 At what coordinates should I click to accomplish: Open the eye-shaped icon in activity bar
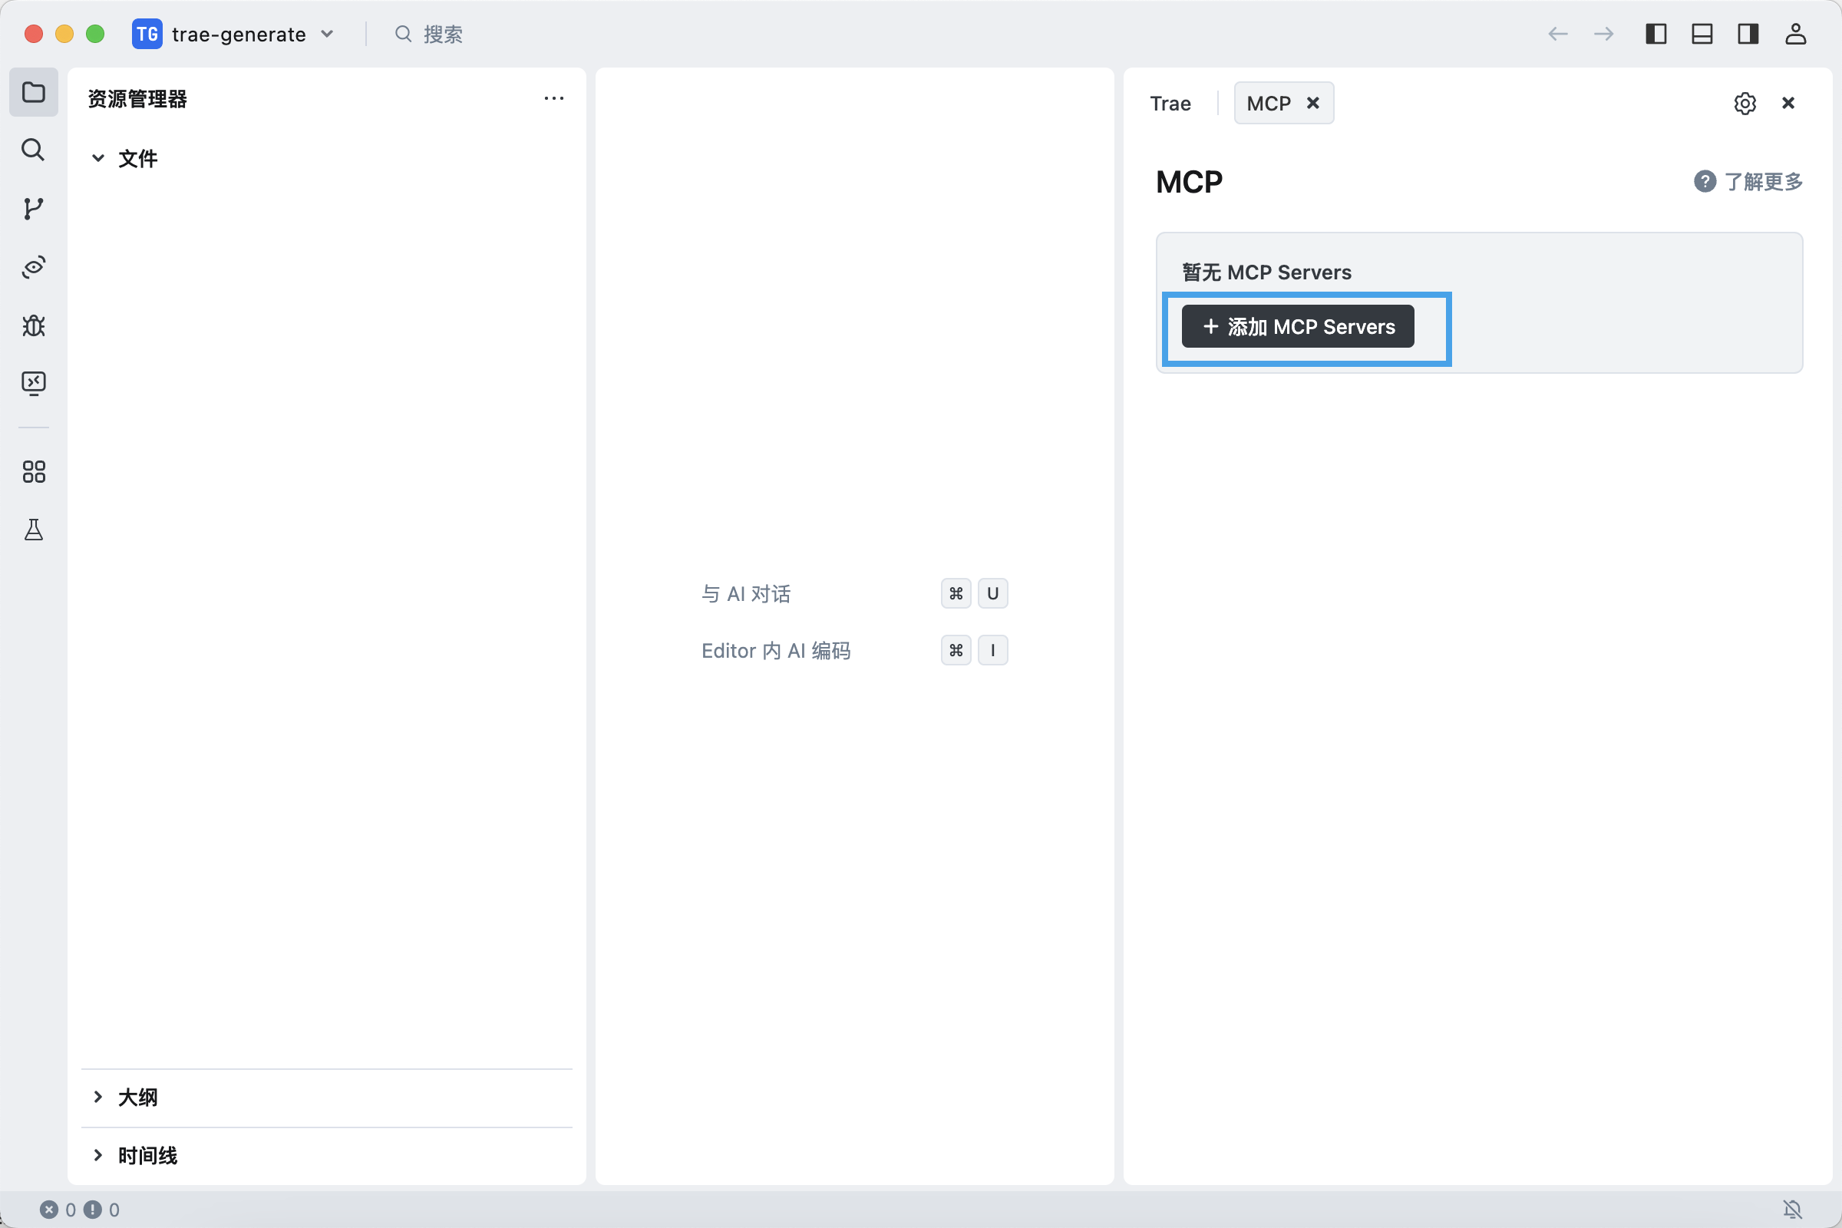[33, 267]
